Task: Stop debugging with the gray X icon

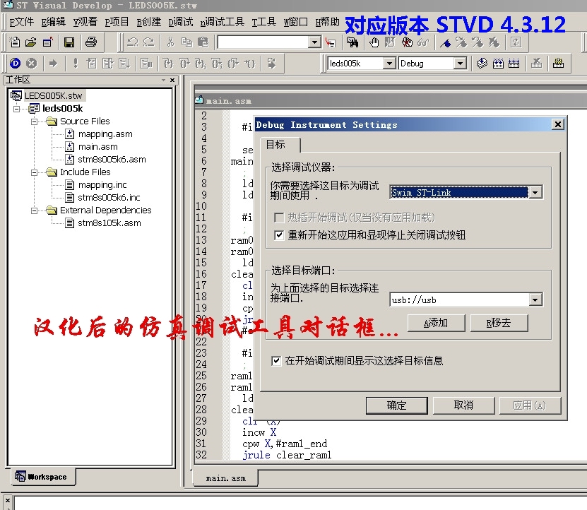Action: (x=32, y=64)
